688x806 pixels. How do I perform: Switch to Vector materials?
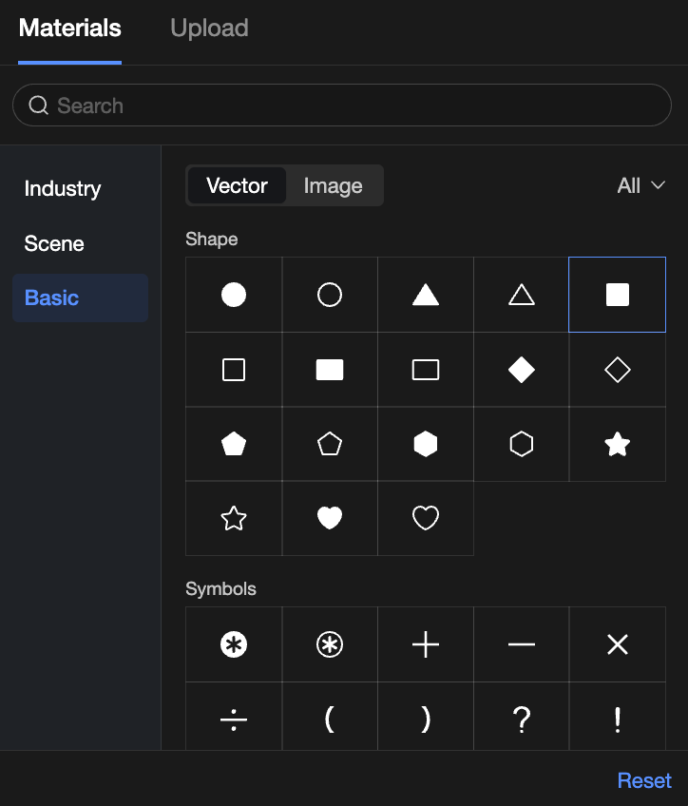click(237, 185)
